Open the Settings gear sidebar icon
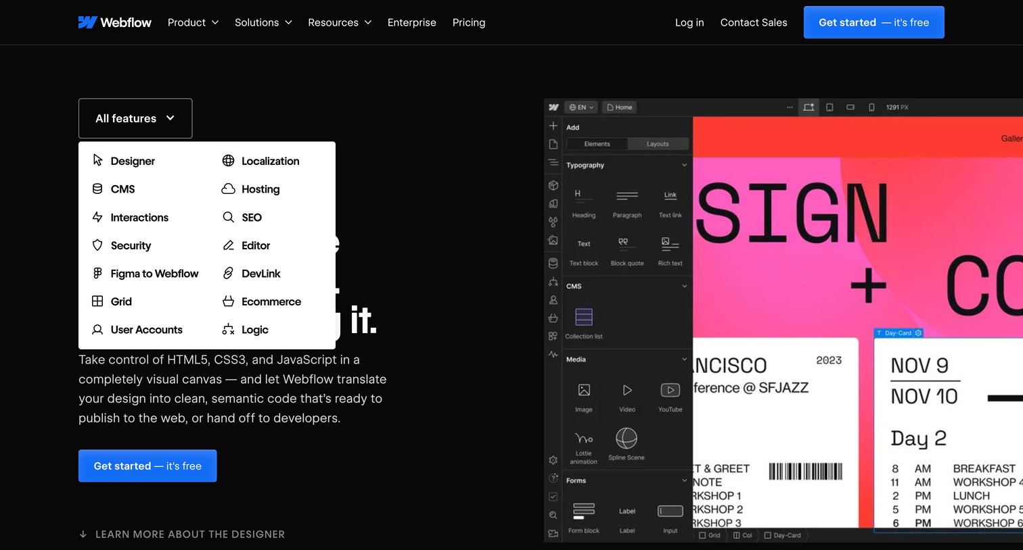The height and width of the screenshot is (550, 1023). click(x=553, y=460)
